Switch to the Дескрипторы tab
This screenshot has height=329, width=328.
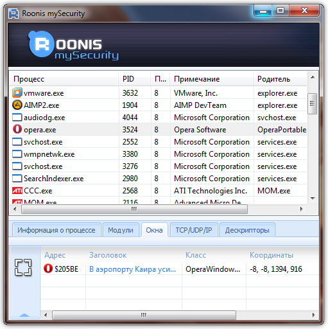(x=247, y=230)
